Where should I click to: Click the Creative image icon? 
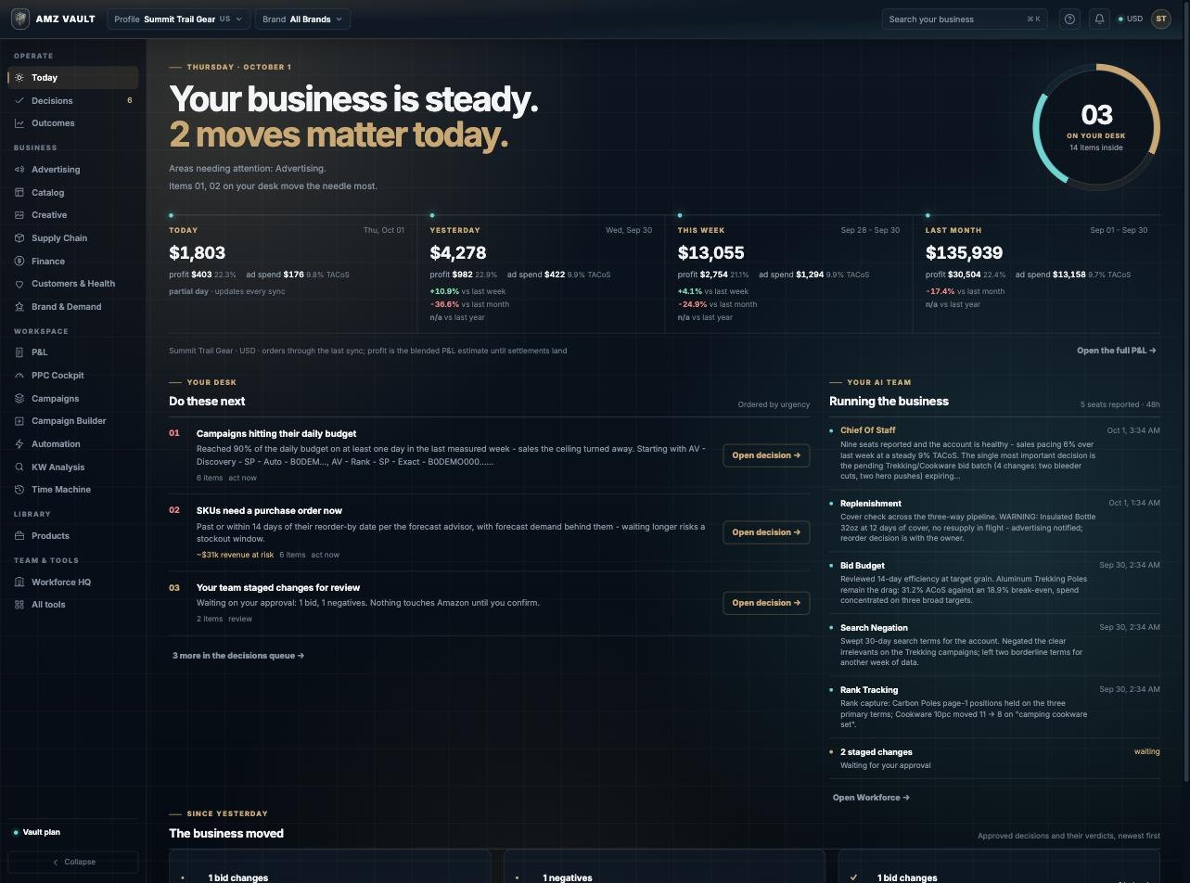point(19,215)
